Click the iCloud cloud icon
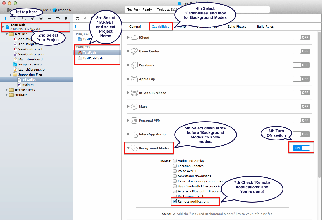Screen dimensions: 322x220 tap(134, 38)
